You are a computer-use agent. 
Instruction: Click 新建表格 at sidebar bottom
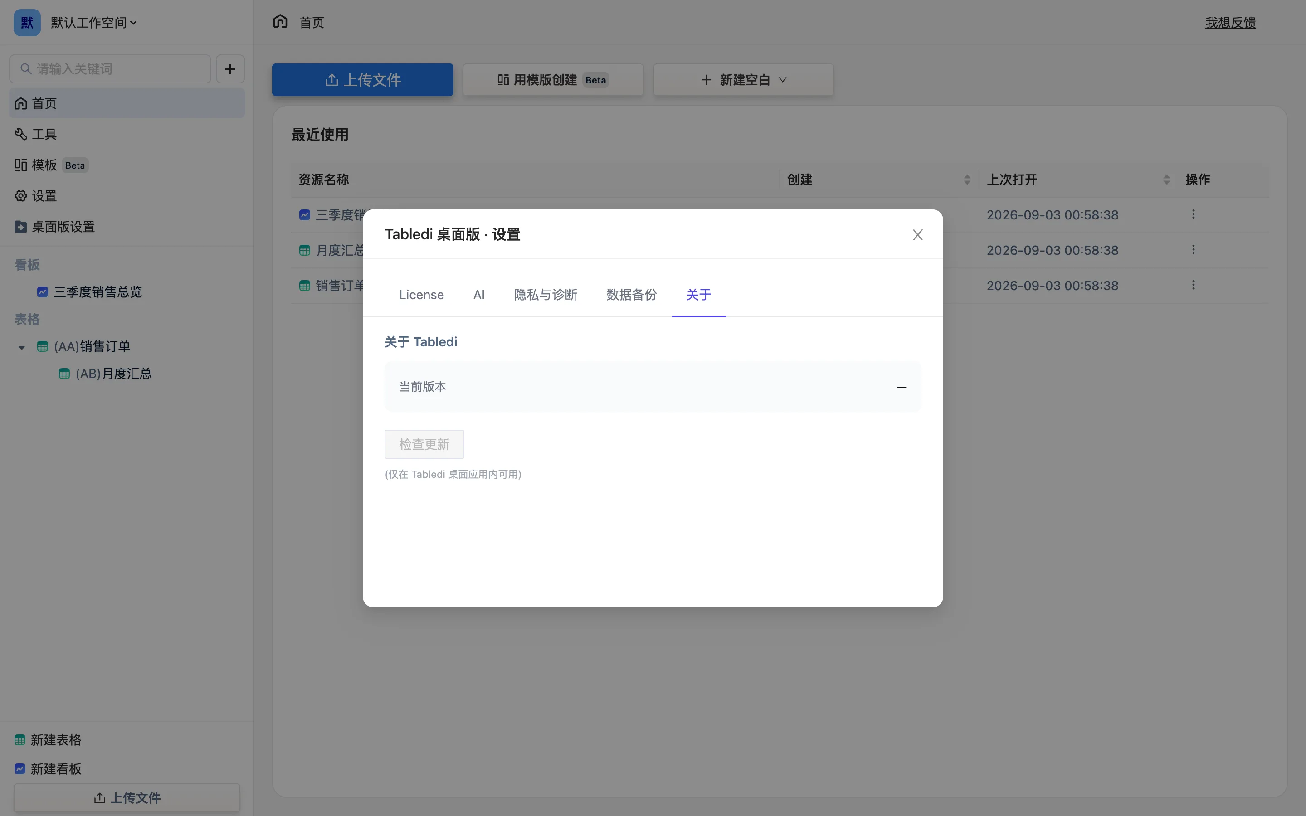click(x=49, y=740)
